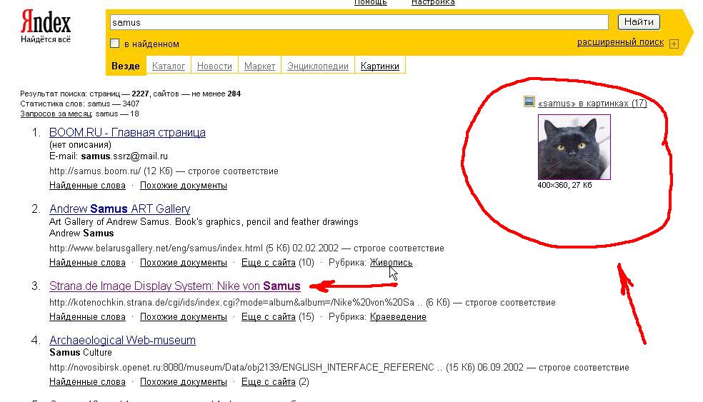Open the pictures icon beside «samus» в картинках

(529, 101)
